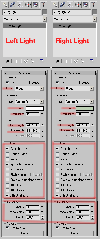Screen dimensions: 100x239
Task: Enable Double-sided option for the left light
Action: click(7, 154)
